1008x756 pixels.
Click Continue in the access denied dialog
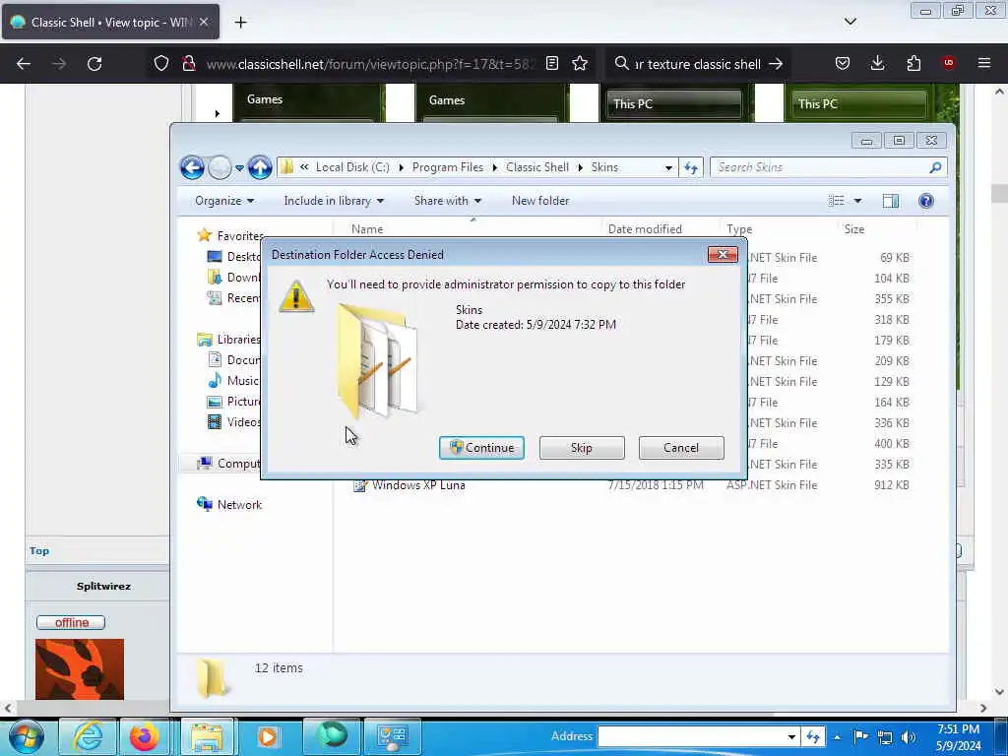tap(481, 448)
